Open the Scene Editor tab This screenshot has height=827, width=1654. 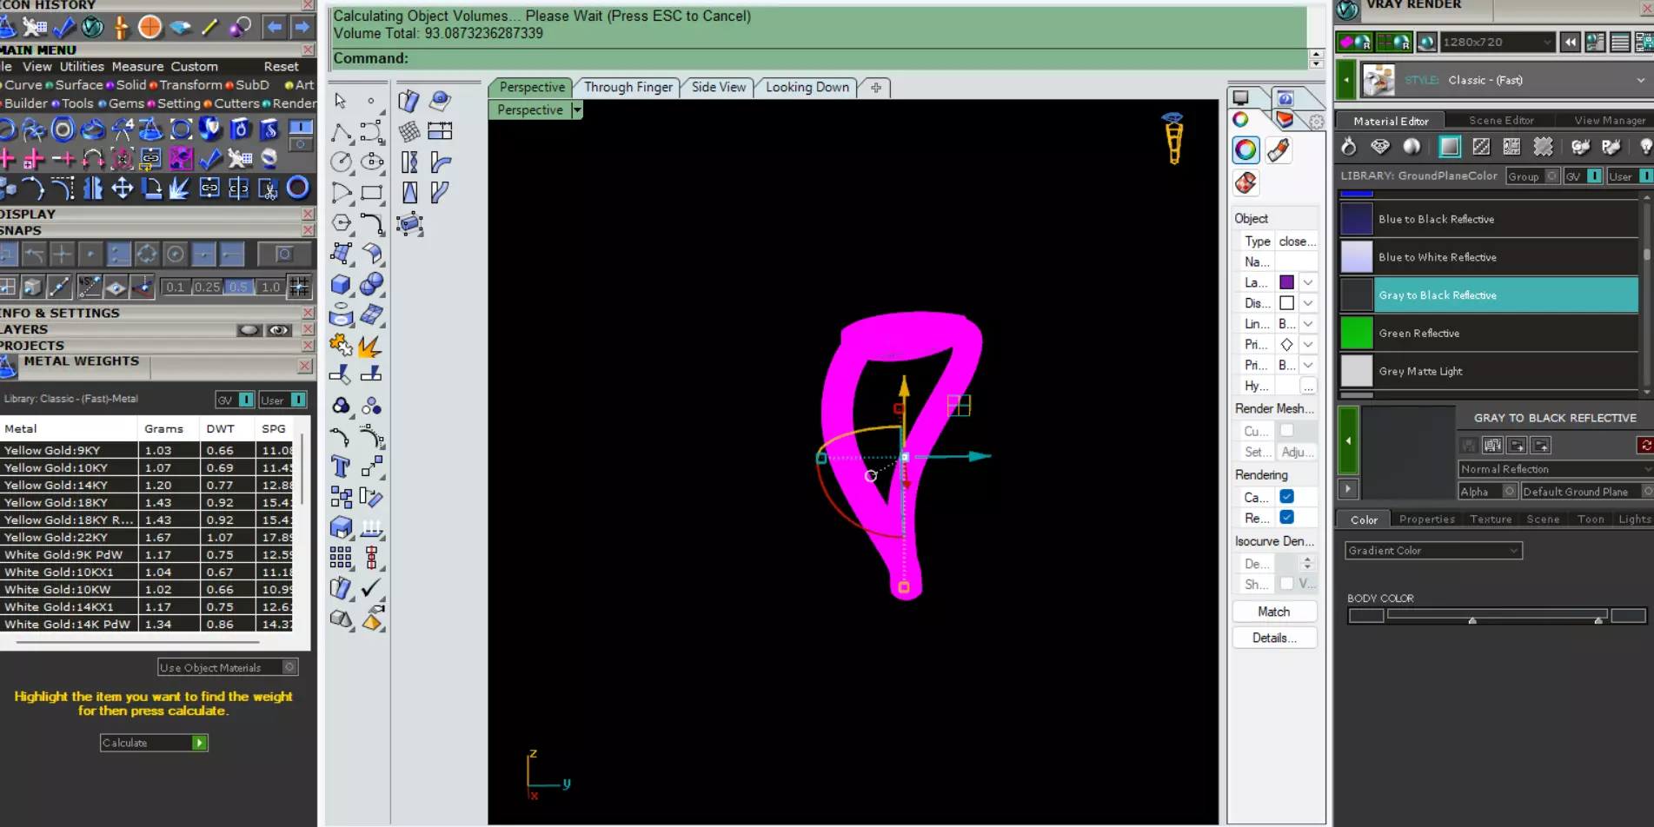[x=1501, y=121]
